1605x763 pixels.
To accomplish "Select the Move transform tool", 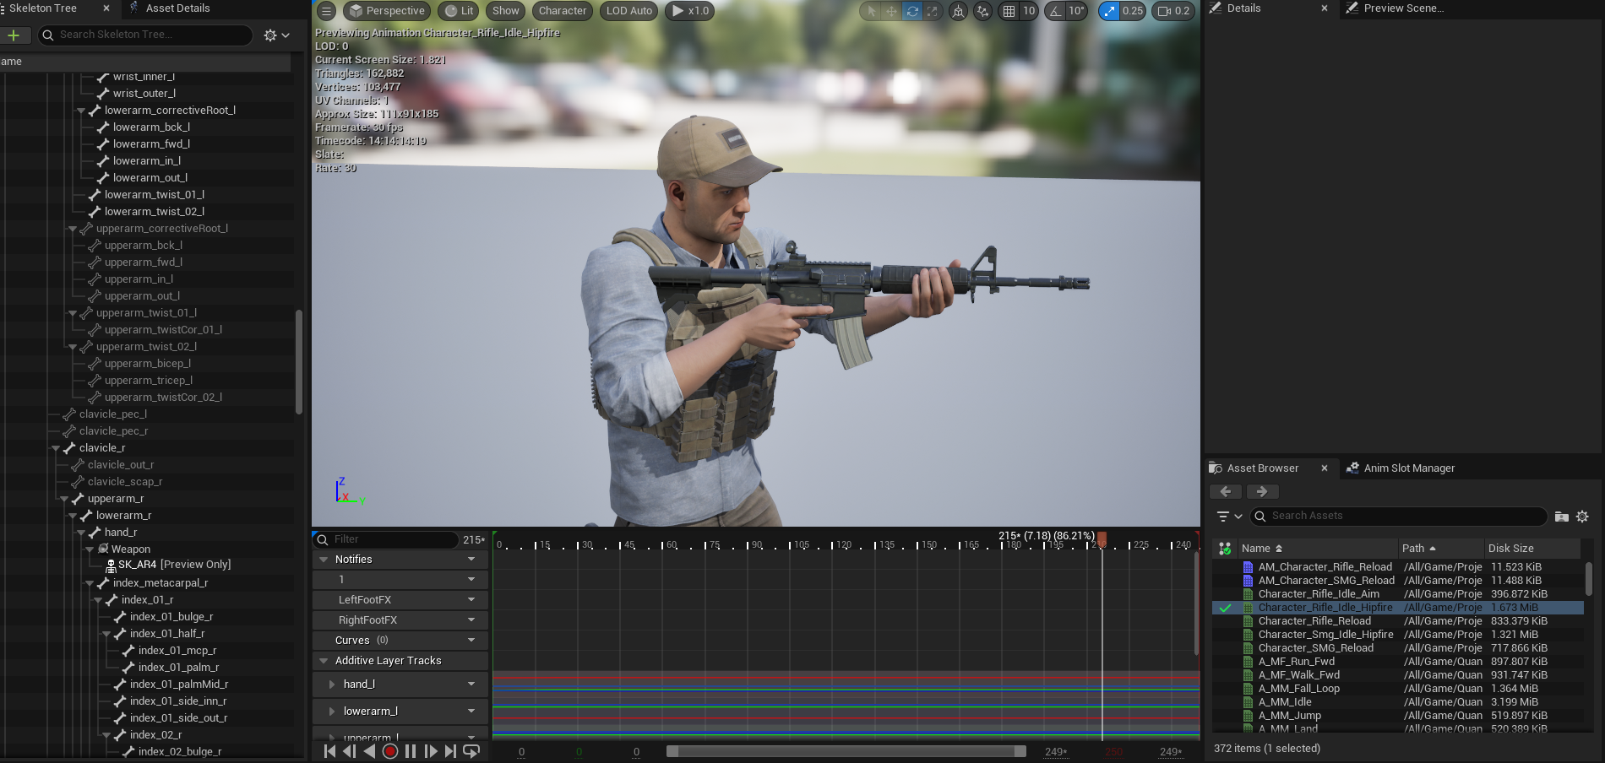I will [x=893, y=11].
